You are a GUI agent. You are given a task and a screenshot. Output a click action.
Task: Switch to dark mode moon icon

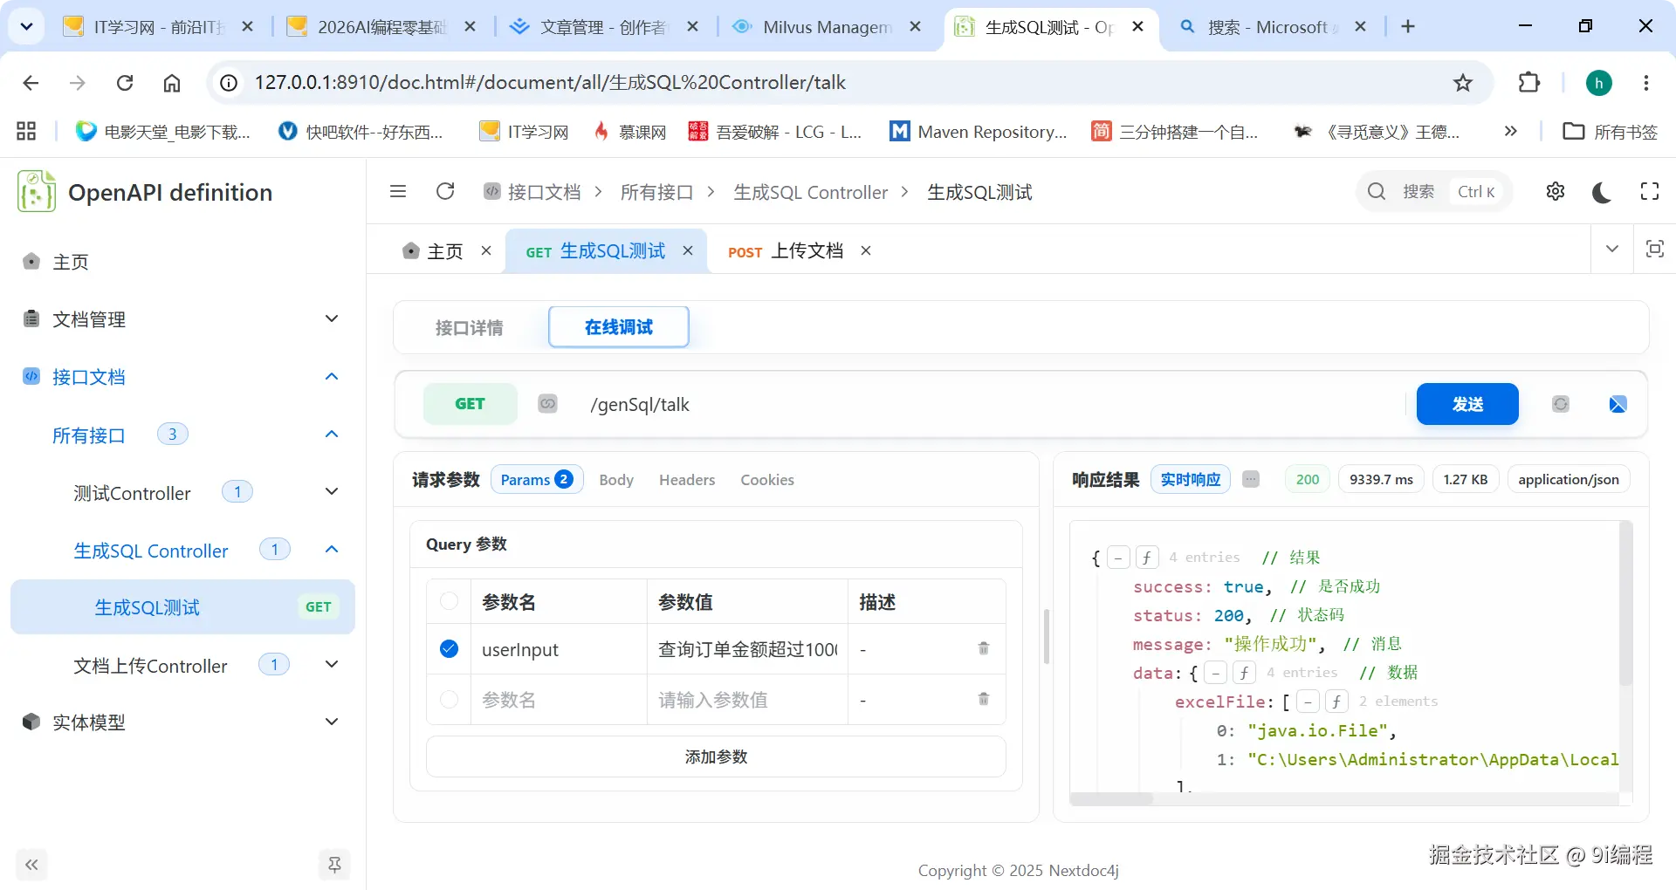pos(1602,192)
